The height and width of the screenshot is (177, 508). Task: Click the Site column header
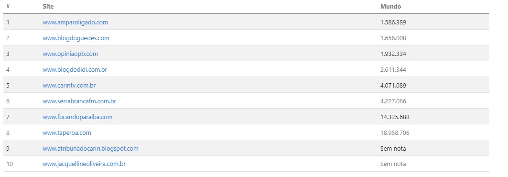coord(48,7)
